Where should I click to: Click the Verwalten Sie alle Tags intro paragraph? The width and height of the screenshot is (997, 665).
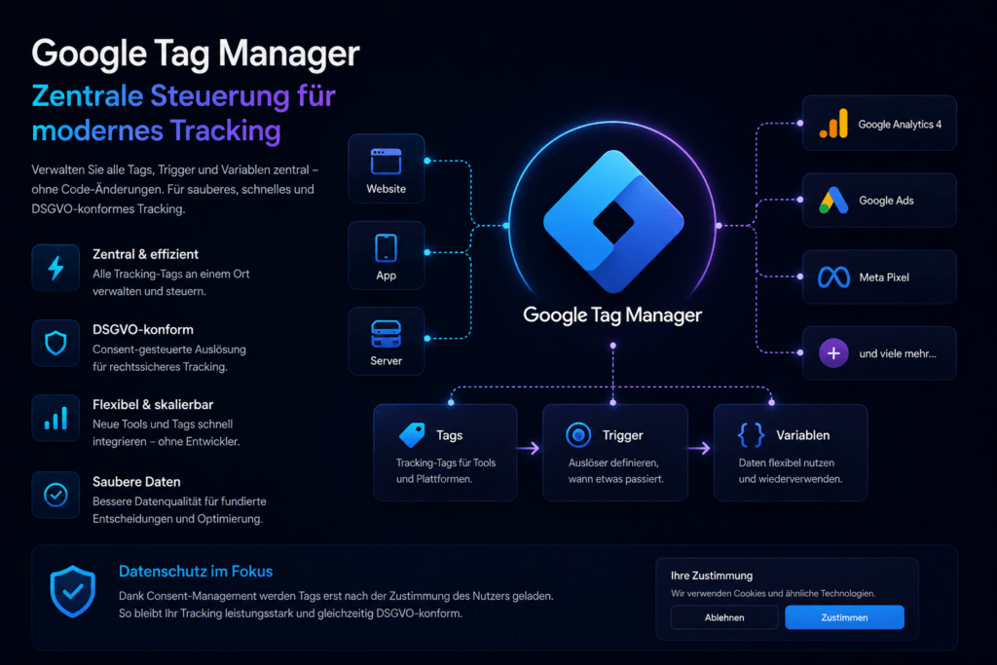click(x=175, y=190)
